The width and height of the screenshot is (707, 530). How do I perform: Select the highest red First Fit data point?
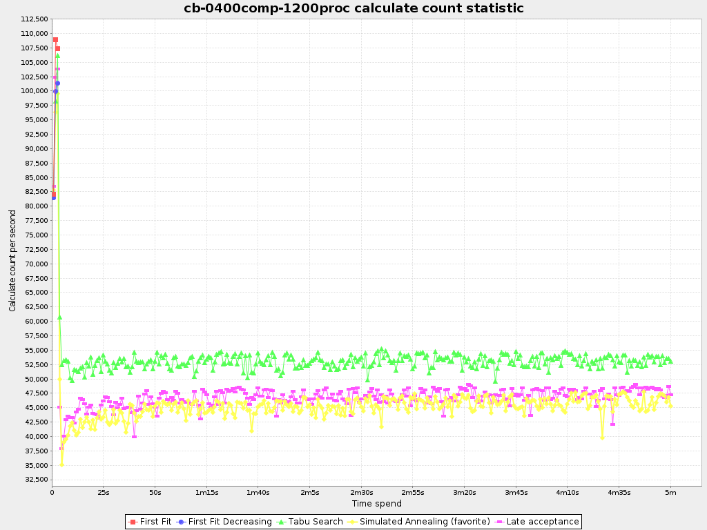[55, 39]
